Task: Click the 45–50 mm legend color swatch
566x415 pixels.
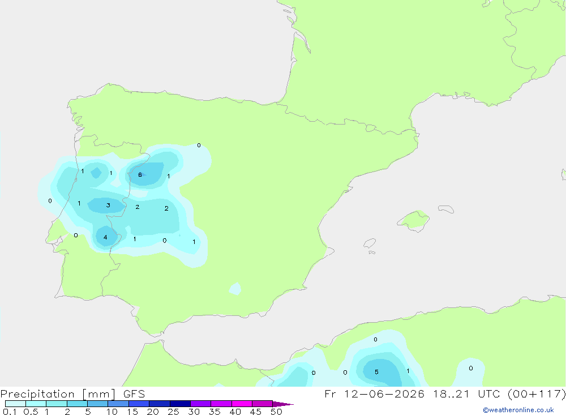Action: click(263, 404)
